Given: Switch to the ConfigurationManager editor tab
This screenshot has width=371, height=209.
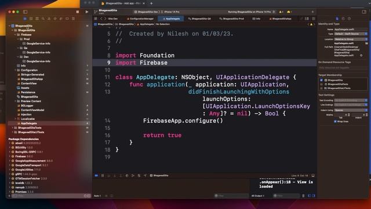Looking at the screenshot, I should click(140, 19).
